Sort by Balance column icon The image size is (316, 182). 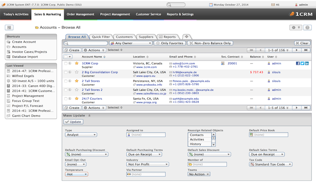point(263,57)
